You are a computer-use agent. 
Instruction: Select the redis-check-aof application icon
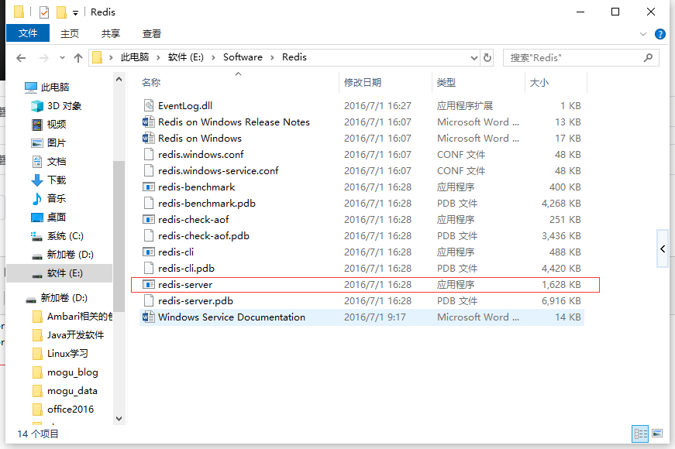pyautogui.click(x=149, y=219)
